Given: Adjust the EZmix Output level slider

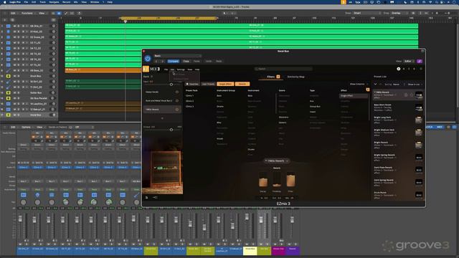Looking at the screenshot, I should (171, 130).
